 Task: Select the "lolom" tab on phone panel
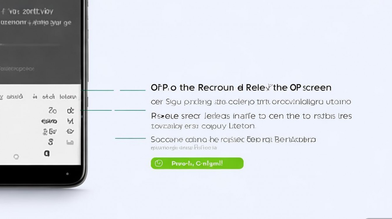pyautogui.click(x=68, y=97)
